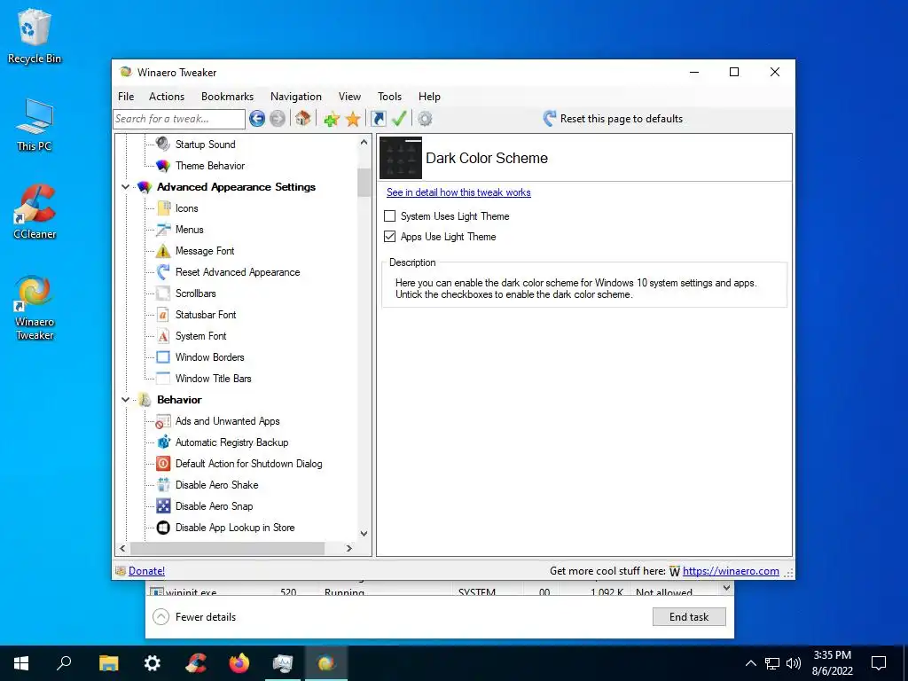Click the Icons tweak icon
Image resolution: width=908 pixels, height=681 pixels.
(163, 208)
